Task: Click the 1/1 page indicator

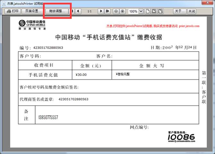Action: [x=89, y=12]
